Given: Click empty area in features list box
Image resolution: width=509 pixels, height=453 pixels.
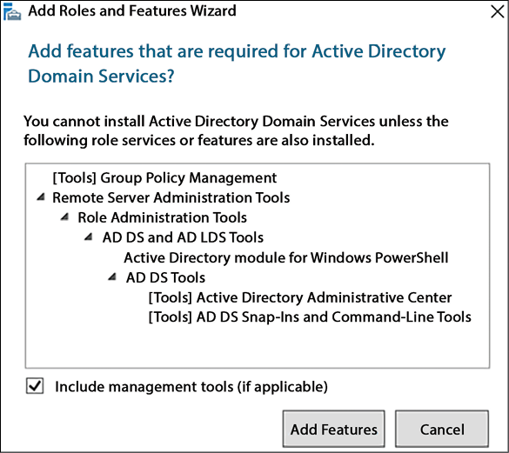Looking at the screenshot, I should pos(257,345).
